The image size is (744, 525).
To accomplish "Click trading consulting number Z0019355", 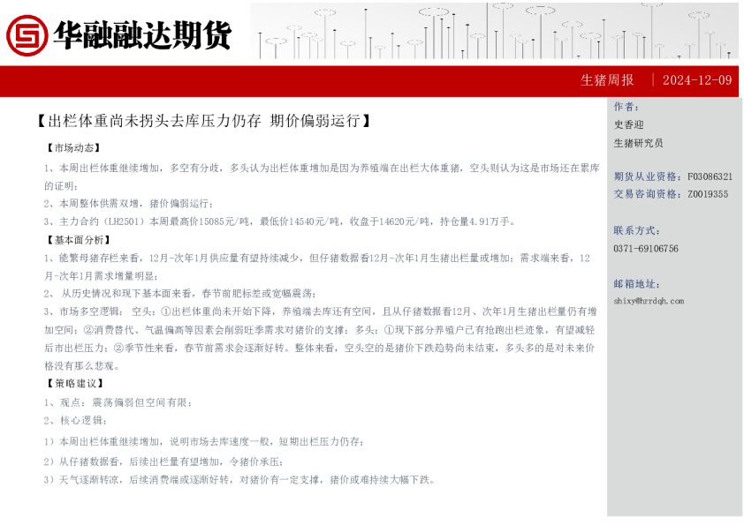I will click(x=708, y=194).
